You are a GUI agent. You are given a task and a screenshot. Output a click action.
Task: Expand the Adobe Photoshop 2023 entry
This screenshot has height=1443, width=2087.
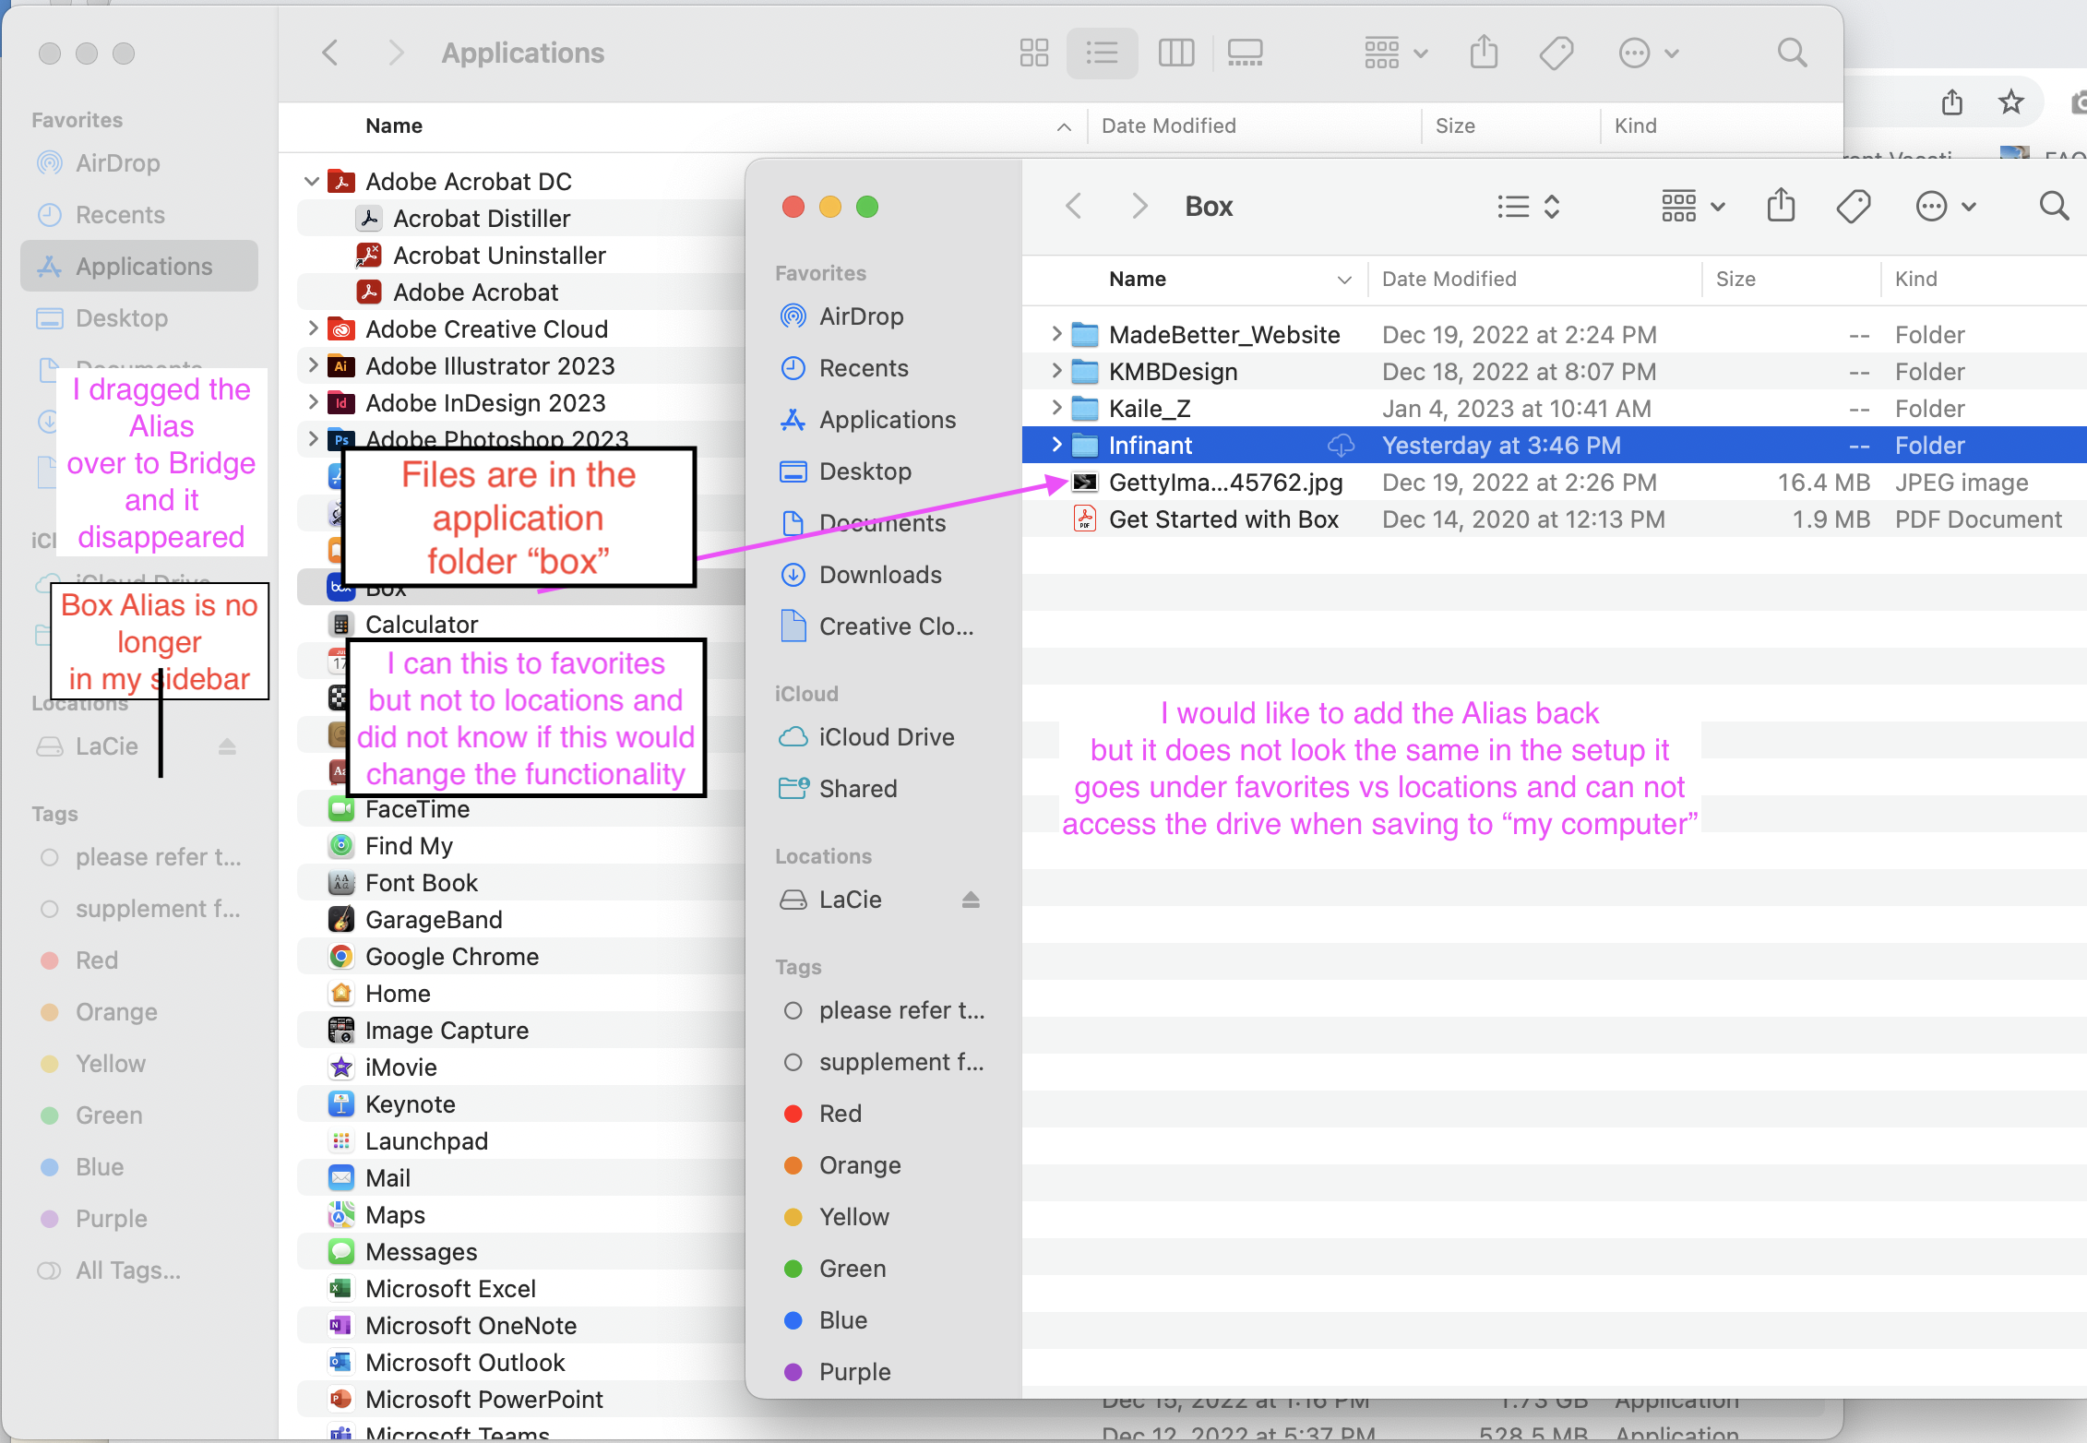311,437
